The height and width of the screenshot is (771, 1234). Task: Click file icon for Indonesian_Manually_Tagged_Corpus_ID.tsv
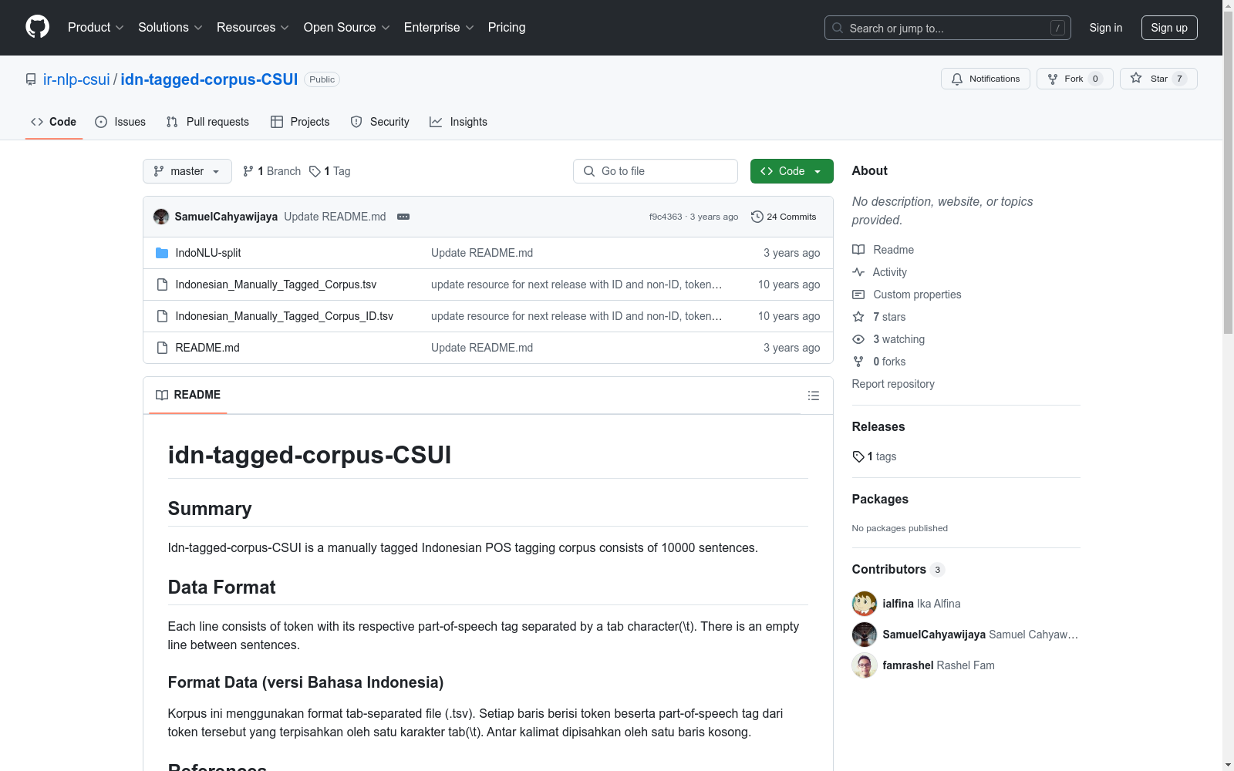tap(162, 316)
